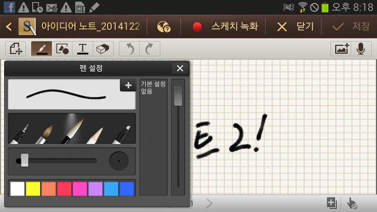
Task: Select the Eraser tool
Action: [103, 49]
